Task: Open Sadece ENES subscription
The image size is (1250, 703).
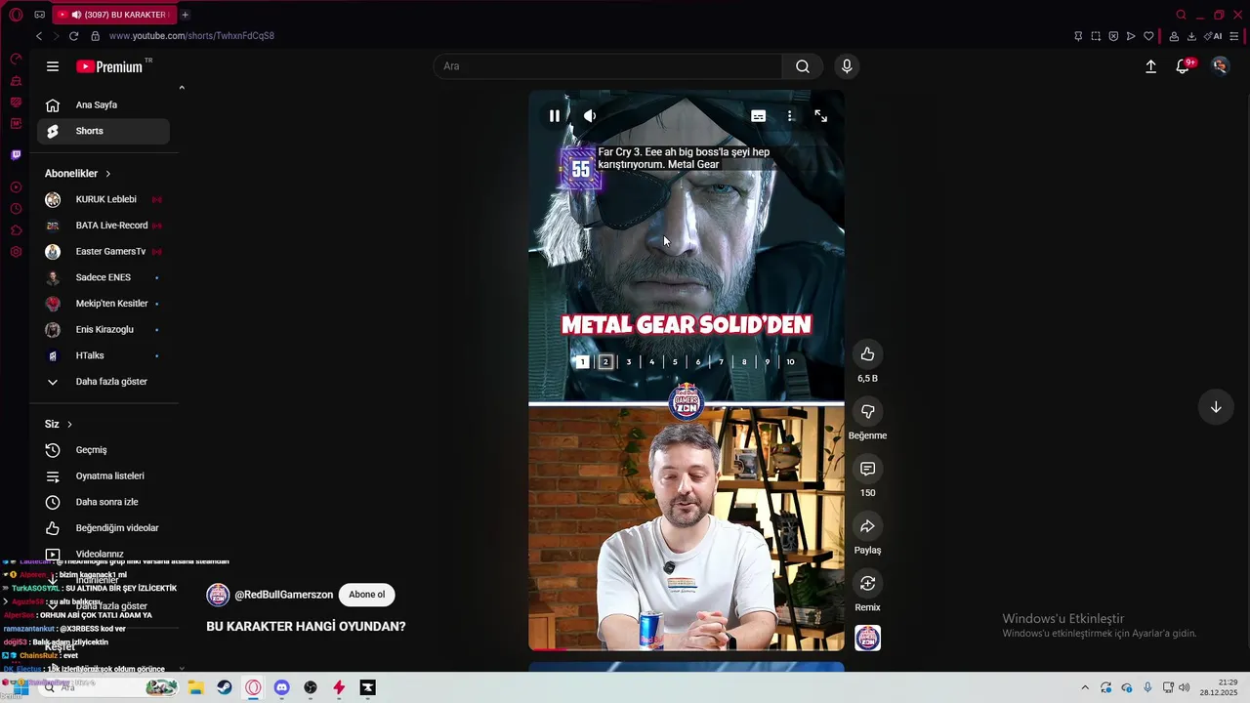Action: coord(104,277)
